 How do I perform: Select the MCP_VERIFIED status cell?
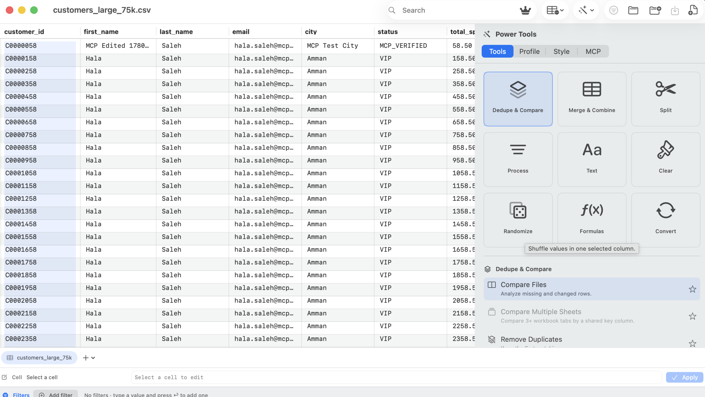click(410, 46)
